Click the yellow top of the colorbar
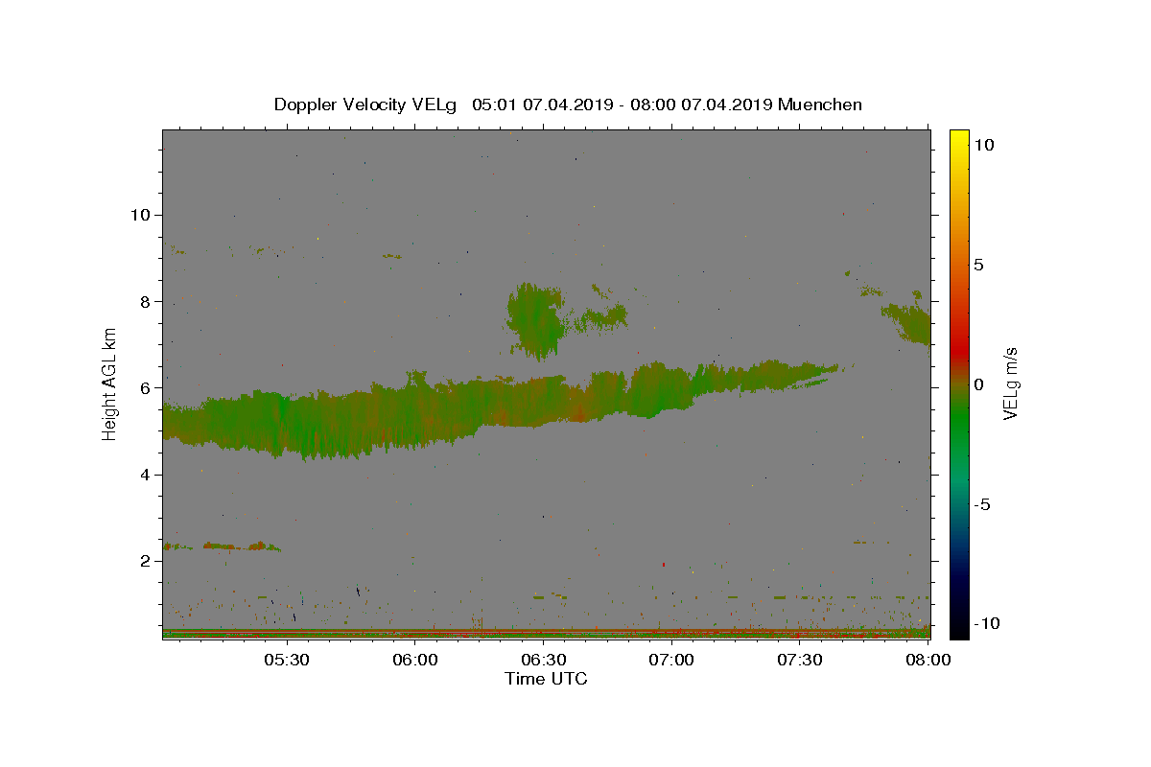This screenshot has height=767, width=1151. pos(959,137)
